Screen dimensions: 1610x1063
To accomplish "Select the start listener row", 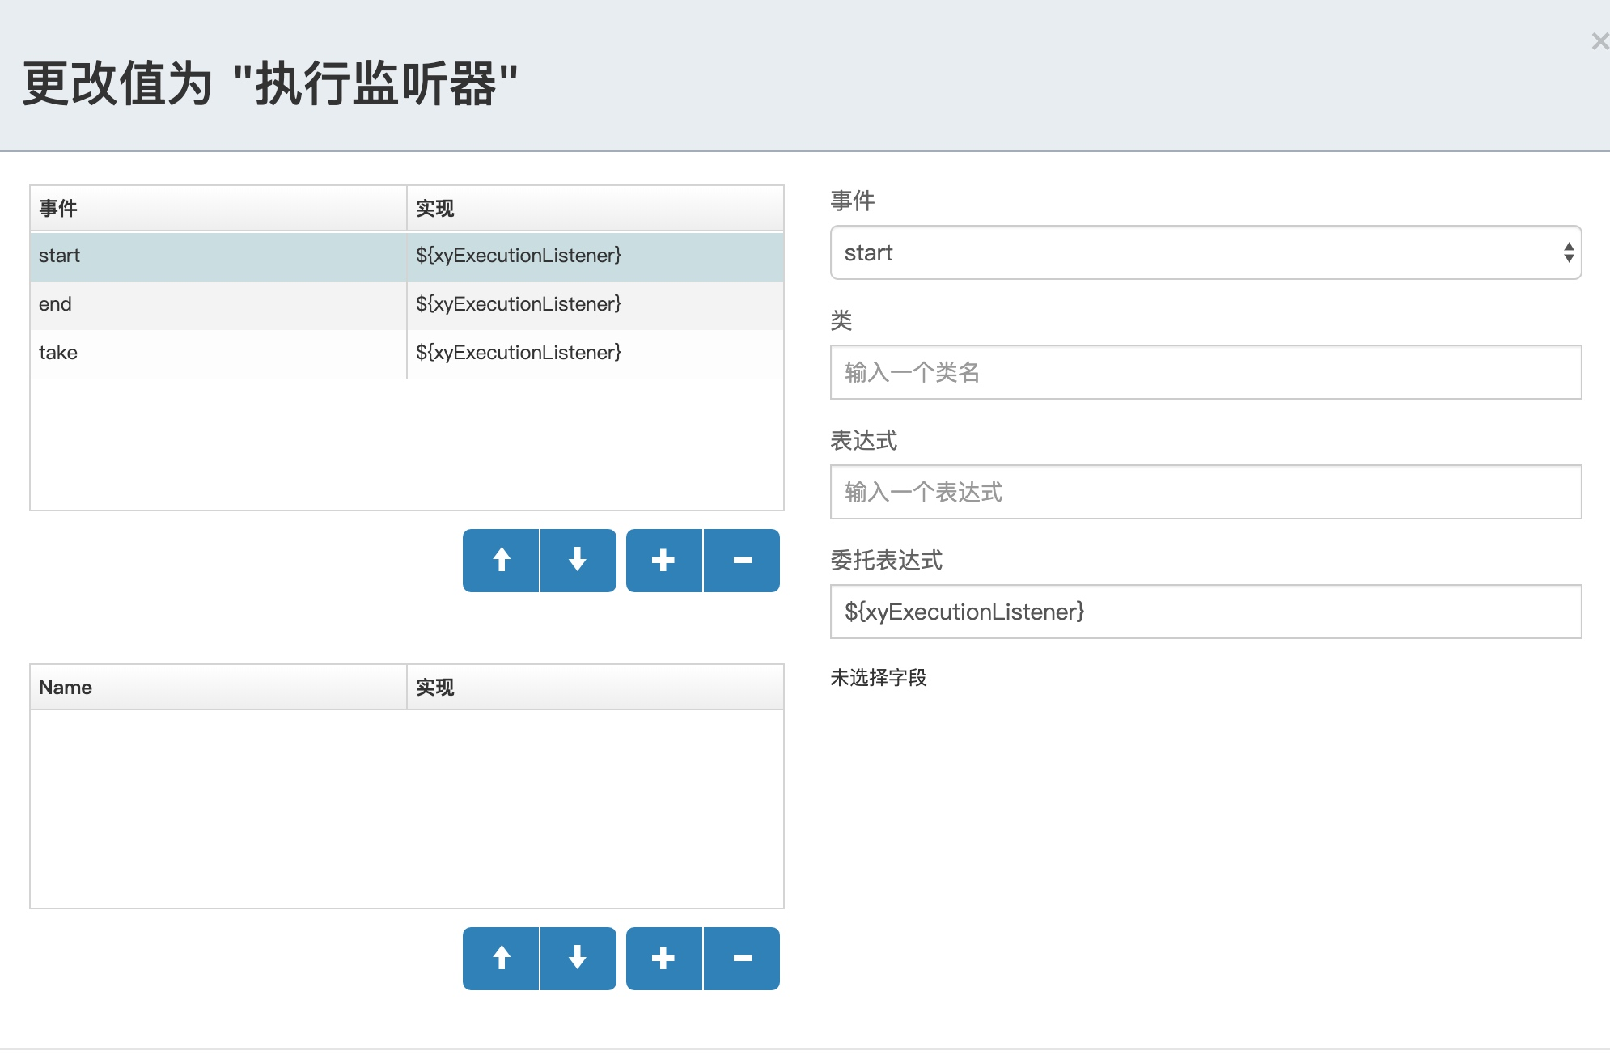I will [218, 256].
